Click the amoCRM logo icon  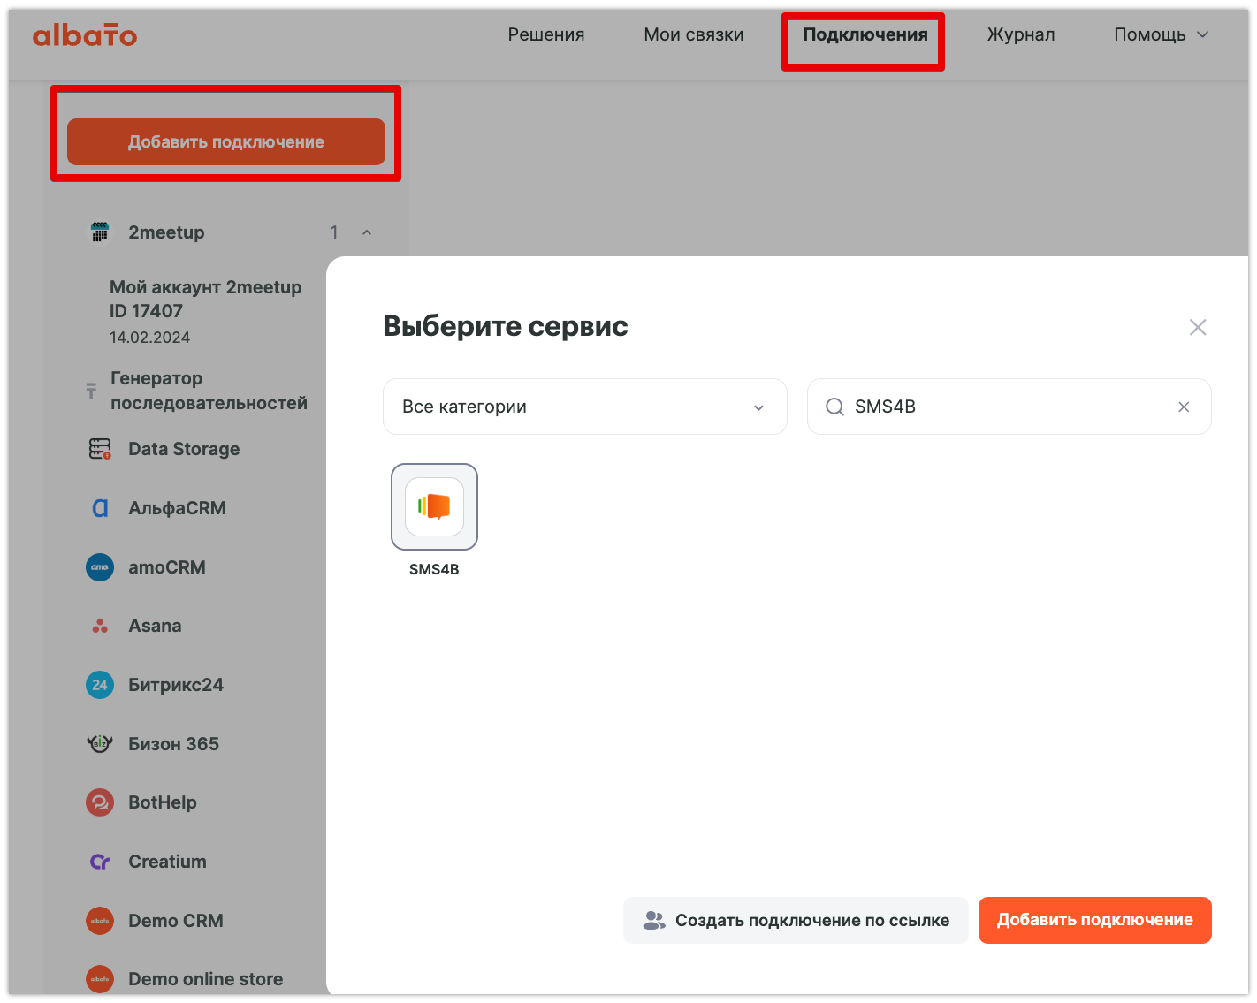pos(100,567)
